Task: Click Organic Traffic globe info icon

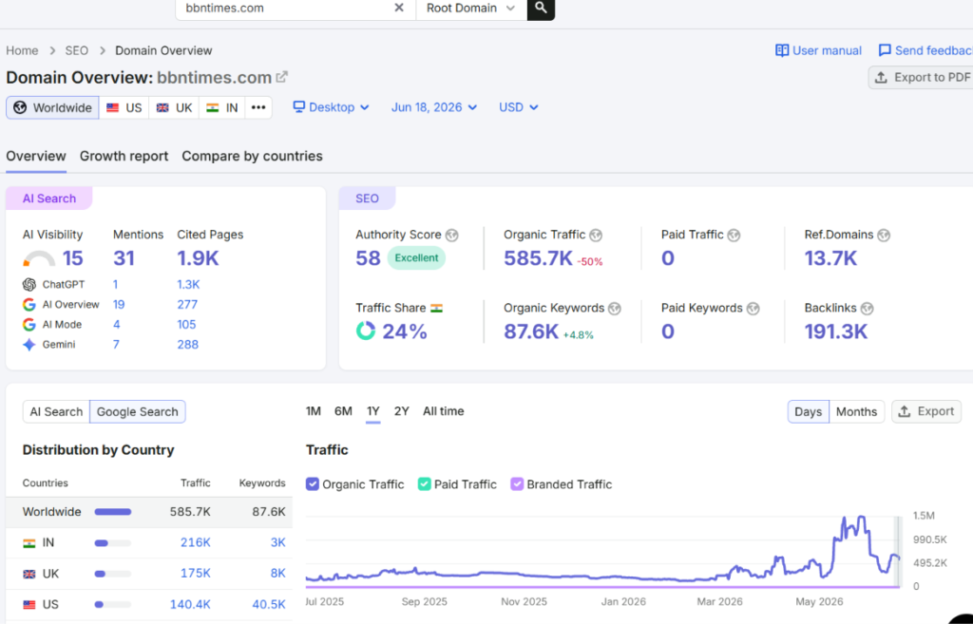Action: coord(596,236)
